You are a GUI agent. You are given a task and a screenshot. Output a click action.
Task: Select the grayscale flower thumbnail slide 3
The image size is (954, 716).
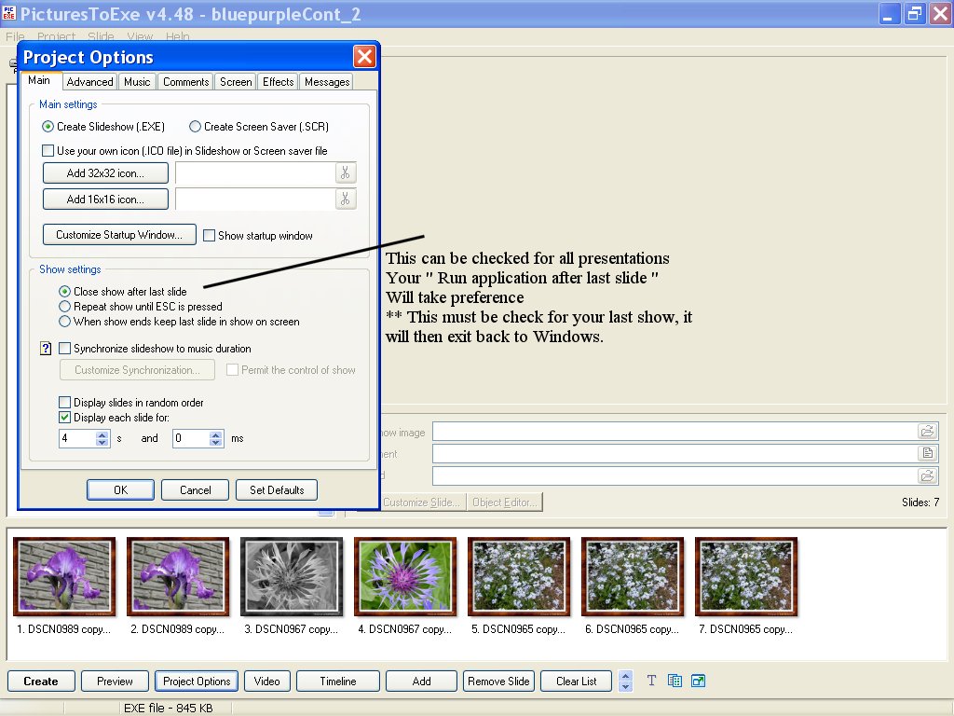292,576
